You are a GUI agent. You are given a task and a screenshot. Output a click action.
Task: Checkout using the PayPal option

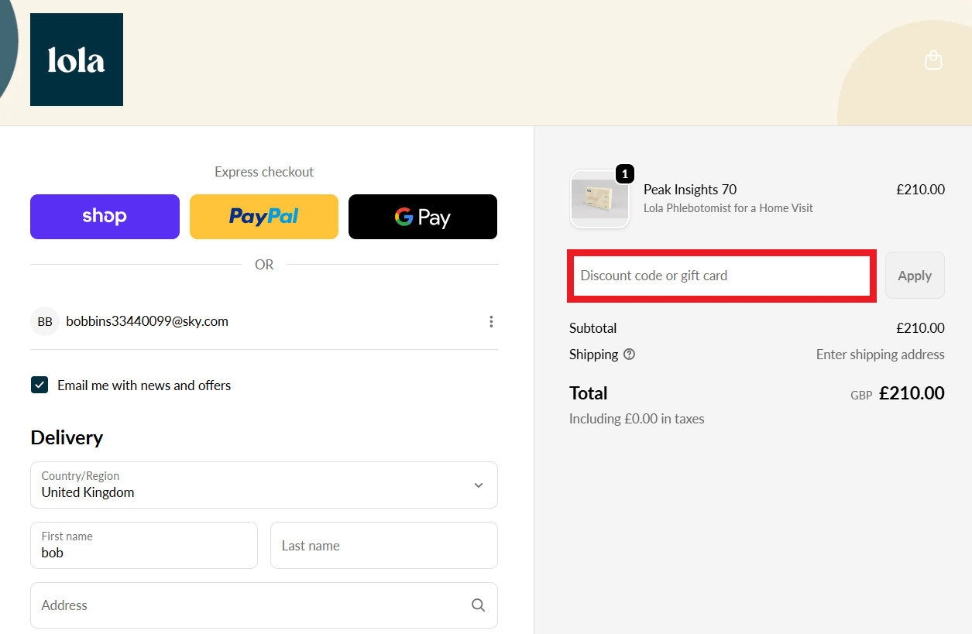coord(263,217)
